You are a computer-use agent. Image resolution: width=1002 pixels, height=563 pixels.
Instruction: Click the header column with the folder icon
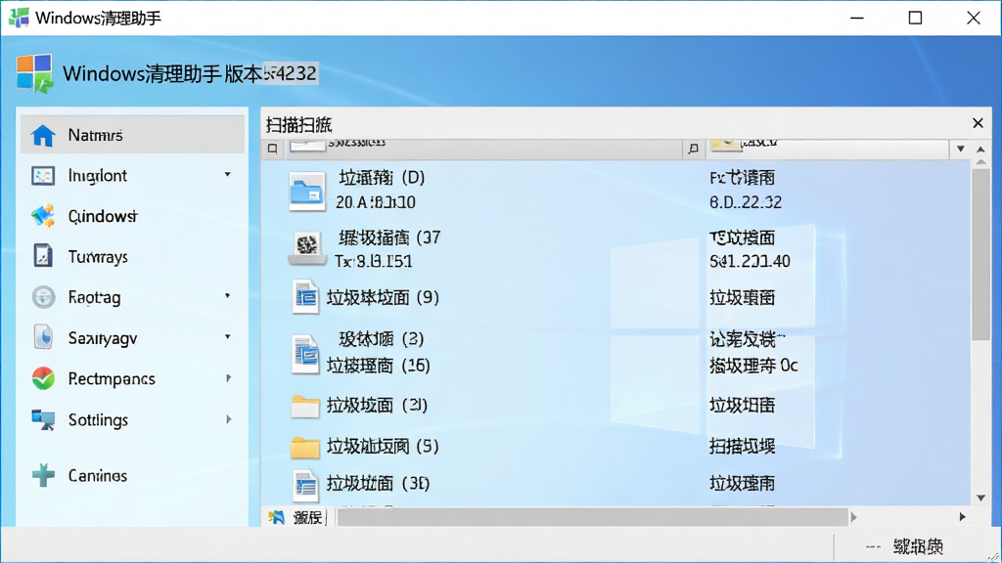[828, 149]
